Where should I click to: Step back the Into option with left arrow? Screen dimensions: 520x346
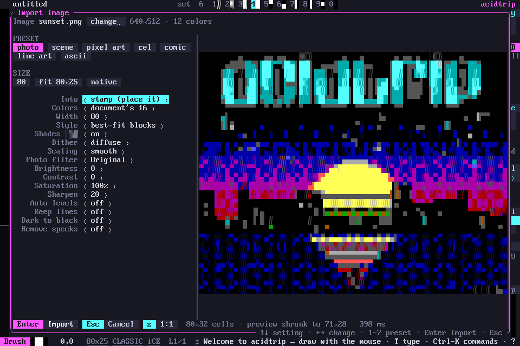pos(85,99)
